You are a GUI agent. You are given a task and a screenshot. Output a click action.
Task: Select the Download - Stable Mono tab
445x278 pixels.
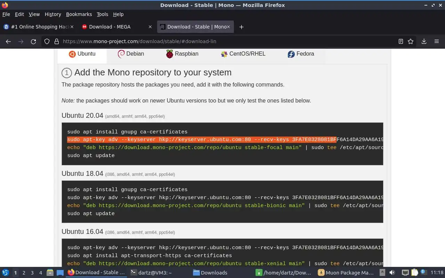click(x=195, y=27)
